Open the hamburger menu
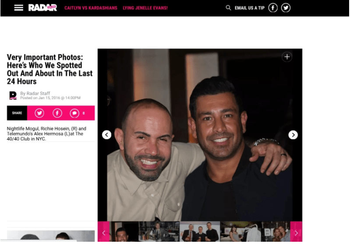 (x=18, y=7)
